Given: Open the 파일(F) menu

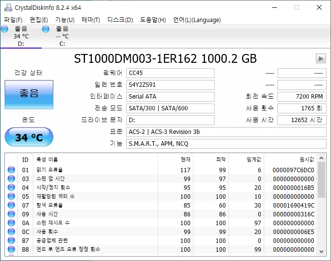Looking at the screenshot, I should (13, 20).
